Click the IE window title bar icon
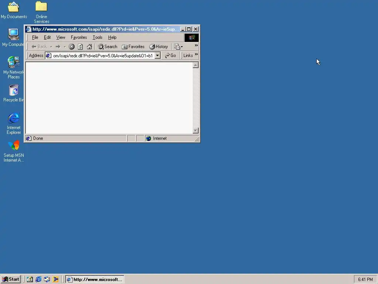 [x=29, y=29]
